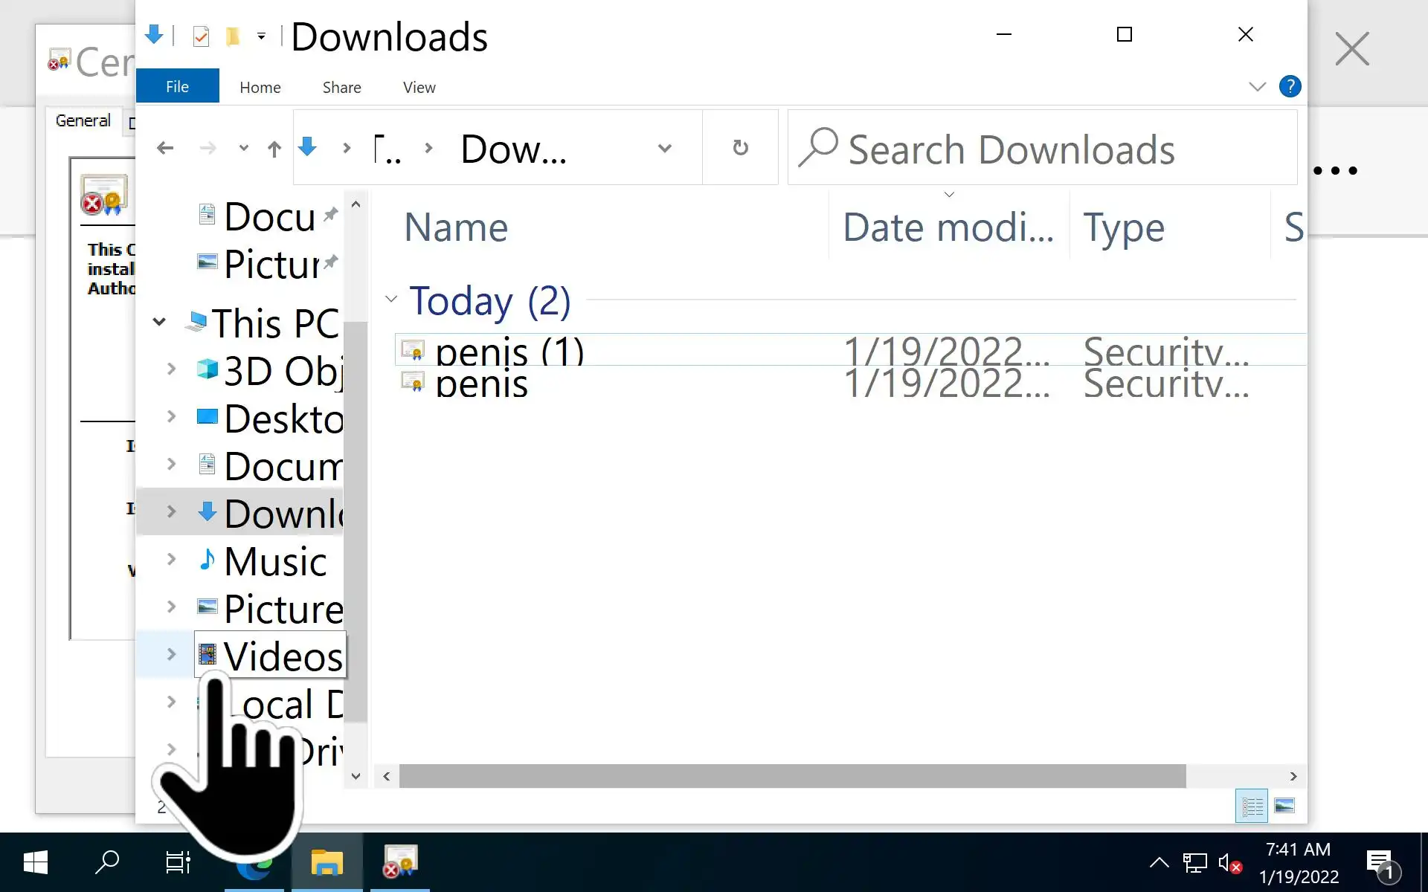
Task: Switch to large thumbnails view icon
Action: (x=1284, y=806)
